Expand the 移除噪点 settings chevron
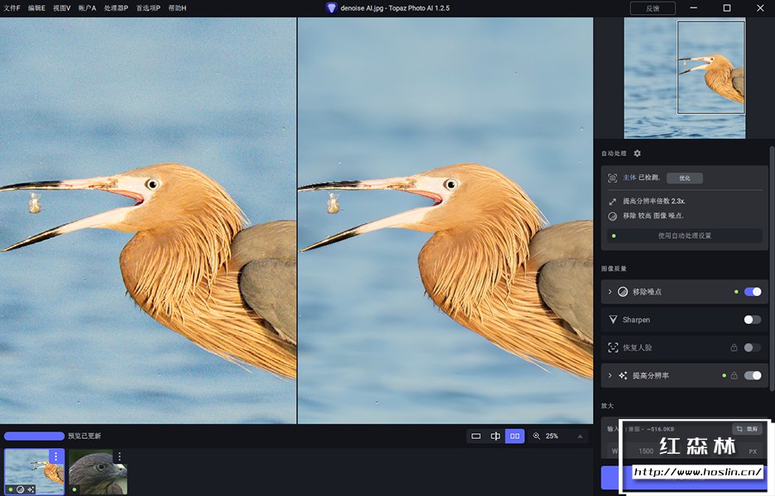The height and width of the screenshot is (496, 775). tap(610, 292)
